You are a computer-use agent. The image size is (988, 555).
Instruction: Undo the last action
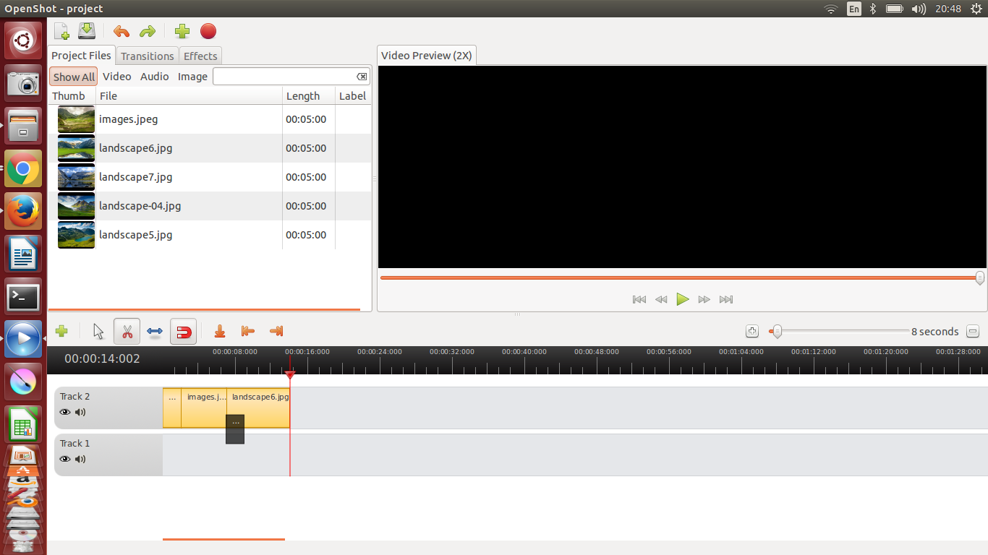122,31
